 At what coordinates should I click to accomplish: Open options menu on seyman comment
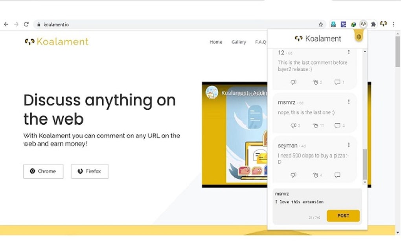tap(349, 145)
